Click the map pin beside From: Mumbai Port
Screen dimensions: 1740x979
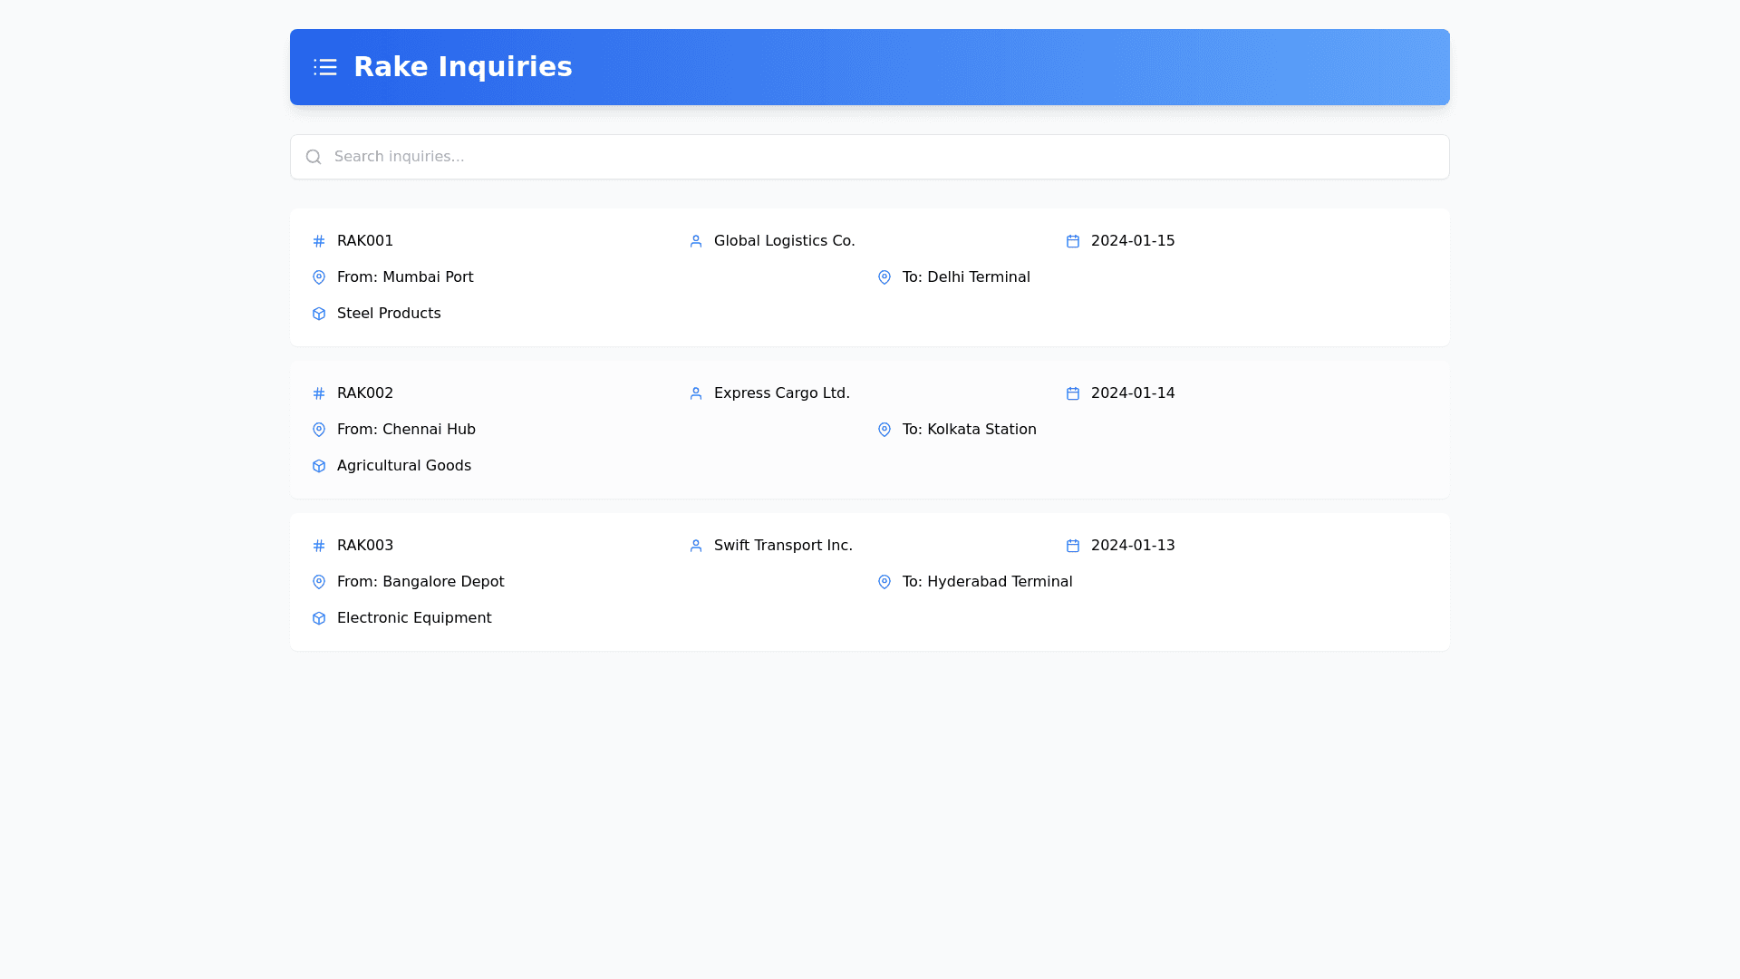click(x=319, y=277)
